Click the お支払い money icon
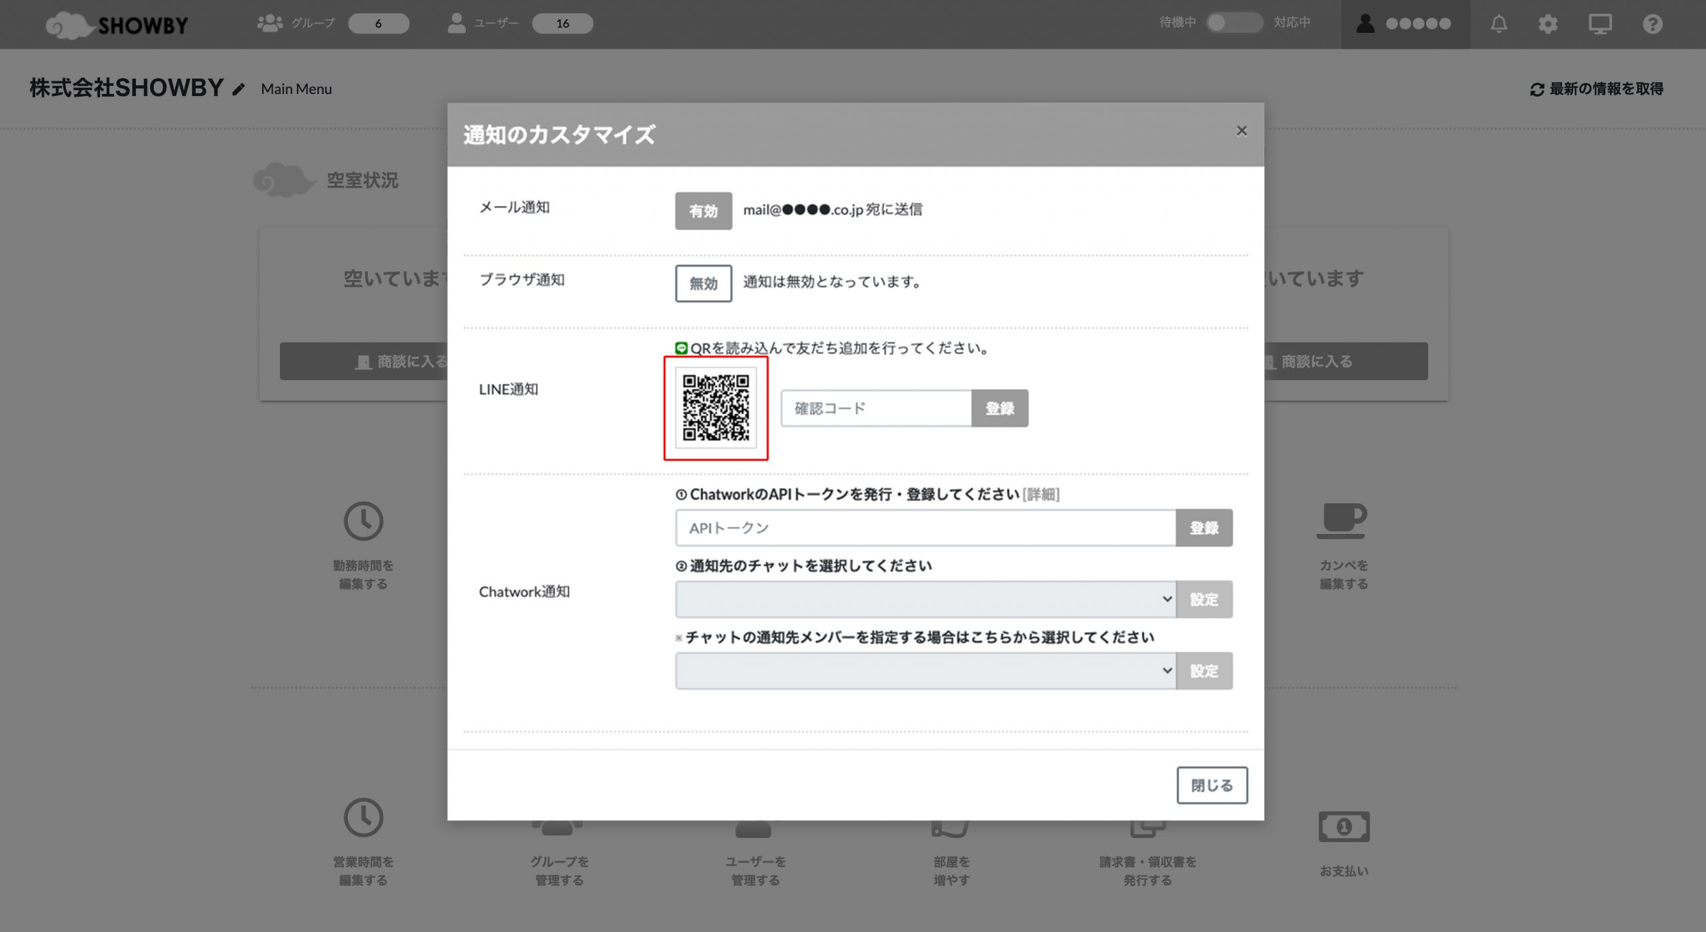 pos(1343,827)
